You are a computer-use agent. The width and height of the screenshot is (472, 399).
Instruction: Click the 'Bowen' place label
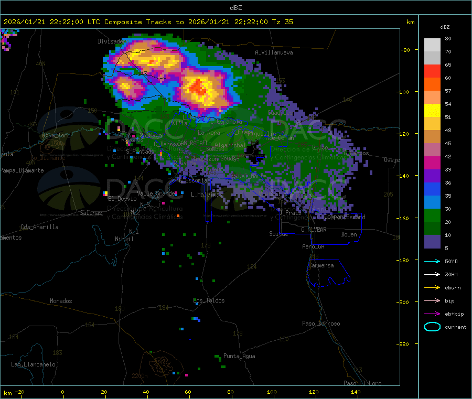[x=349, y=234]
